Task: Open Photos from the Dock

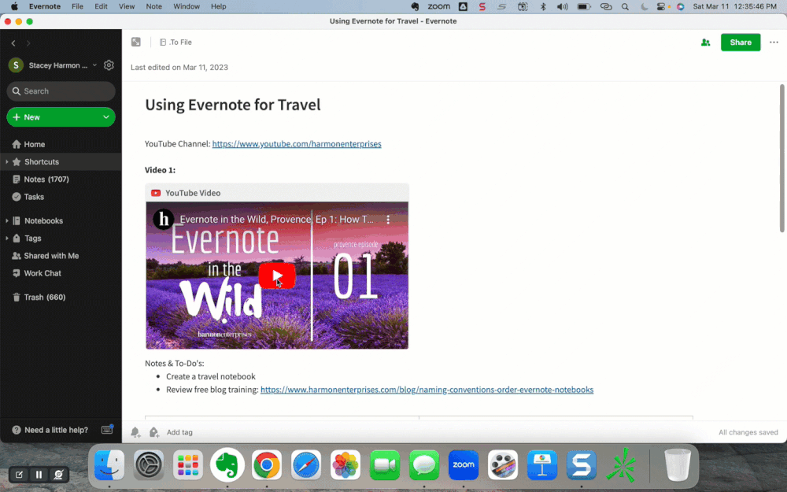Action: [345, 465]
